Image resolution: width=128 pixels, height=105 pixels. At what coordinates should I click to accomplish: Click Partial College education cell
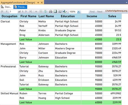click(68, 93)
